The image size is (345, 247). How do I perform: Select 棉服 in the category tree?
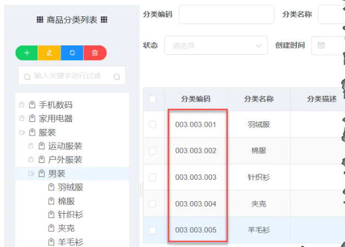66,201
